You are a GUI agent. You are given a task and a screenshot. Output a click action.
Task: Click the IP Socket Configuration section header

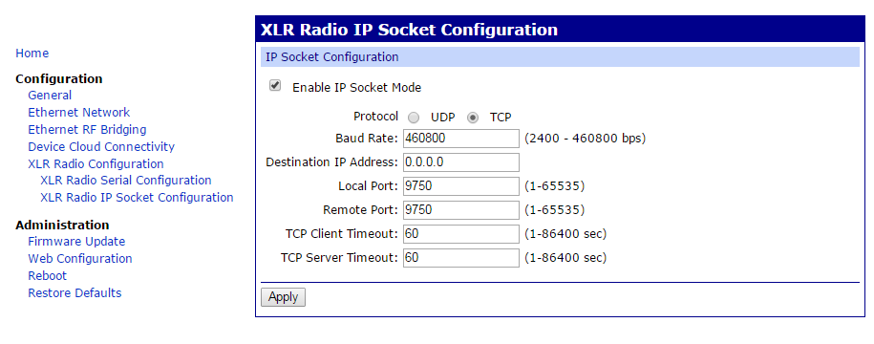[560, 57]
